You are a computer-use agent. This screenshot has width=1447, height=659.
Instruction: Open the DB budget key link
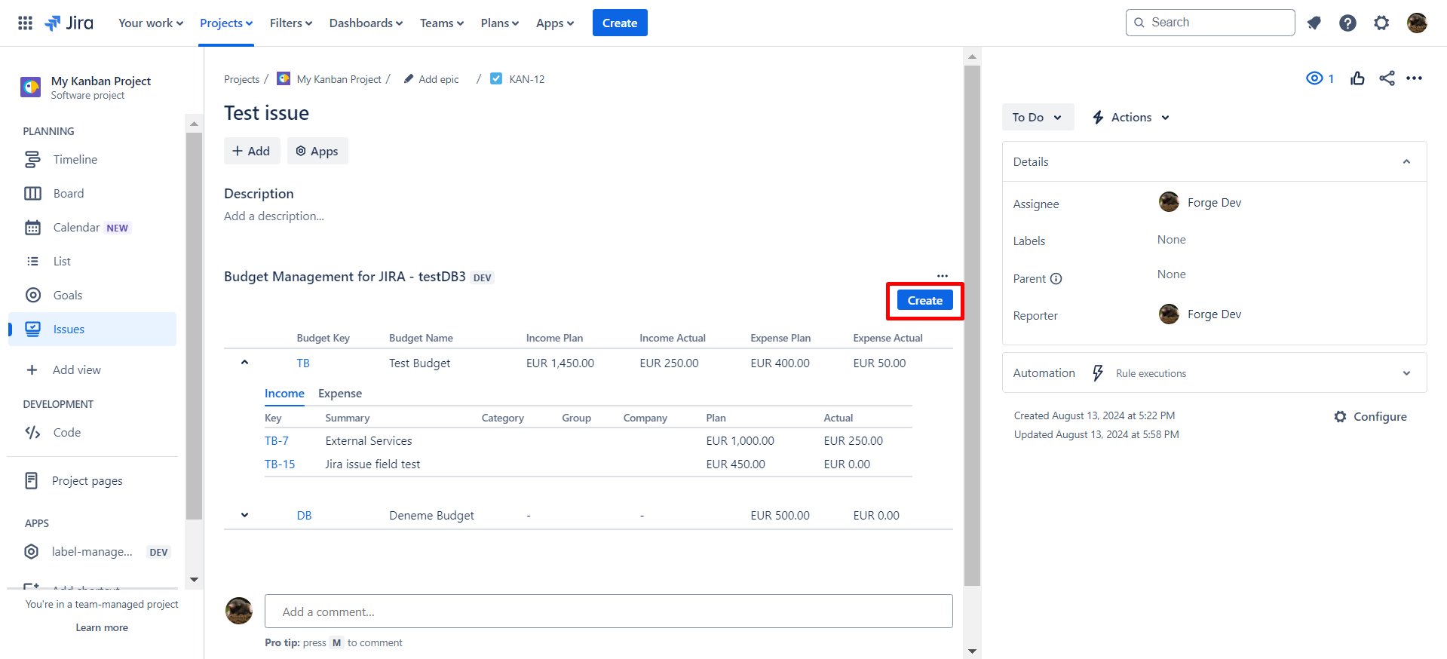(x=304, y=516)
